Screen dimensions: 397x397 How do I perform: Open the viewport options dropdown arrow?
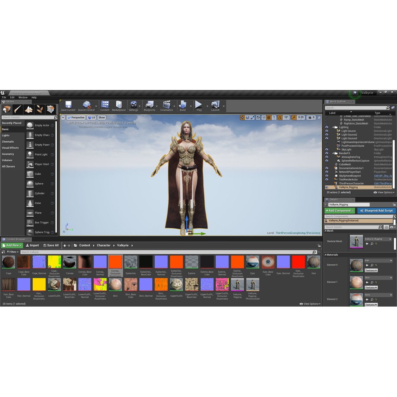tap(63, 118)
